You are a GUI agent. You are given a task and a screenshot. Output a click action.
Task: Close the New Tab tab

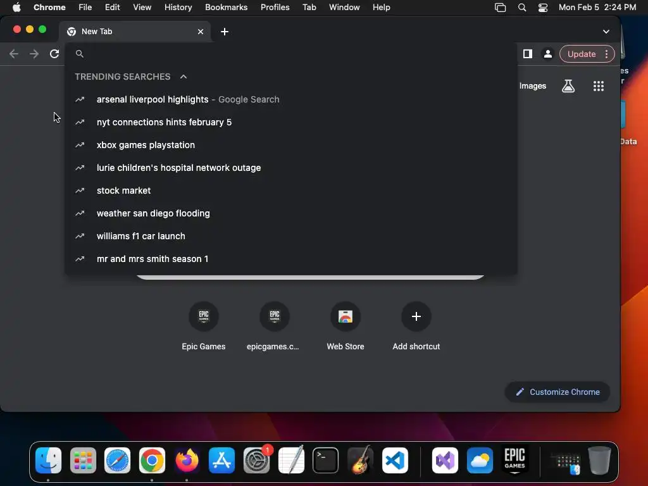click(201, 32)
